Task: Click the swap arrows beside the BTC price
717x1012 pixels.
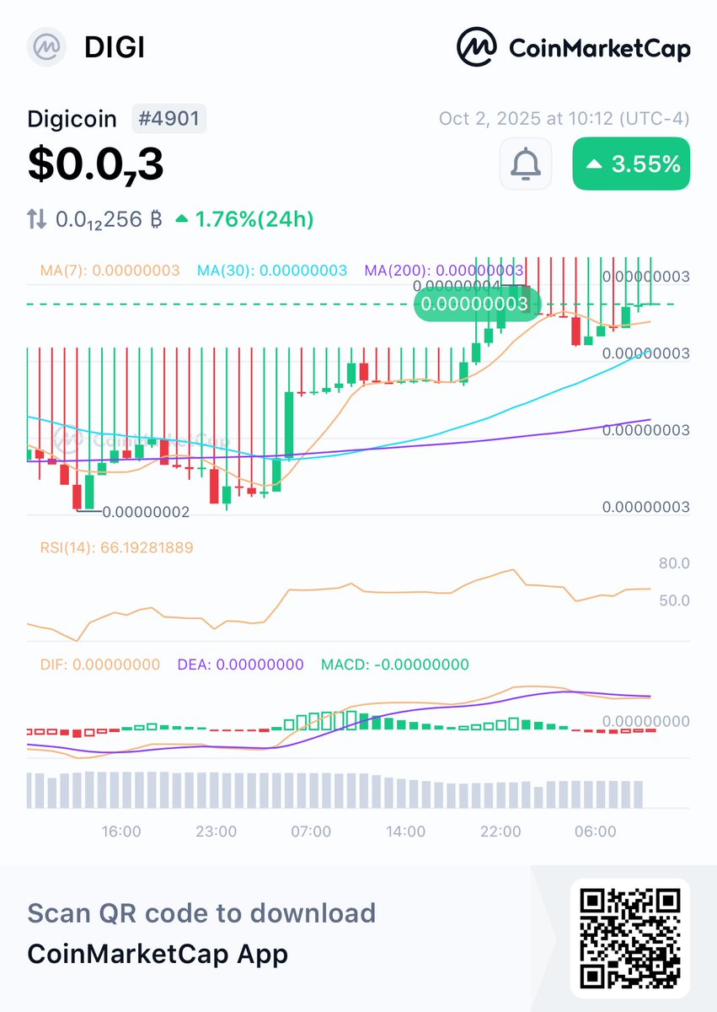Action: pyautogui.click(x=35, y=219)
